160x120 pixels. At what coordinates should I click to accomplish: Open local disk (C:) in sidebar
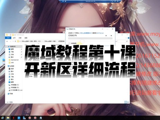pos(14,85)
